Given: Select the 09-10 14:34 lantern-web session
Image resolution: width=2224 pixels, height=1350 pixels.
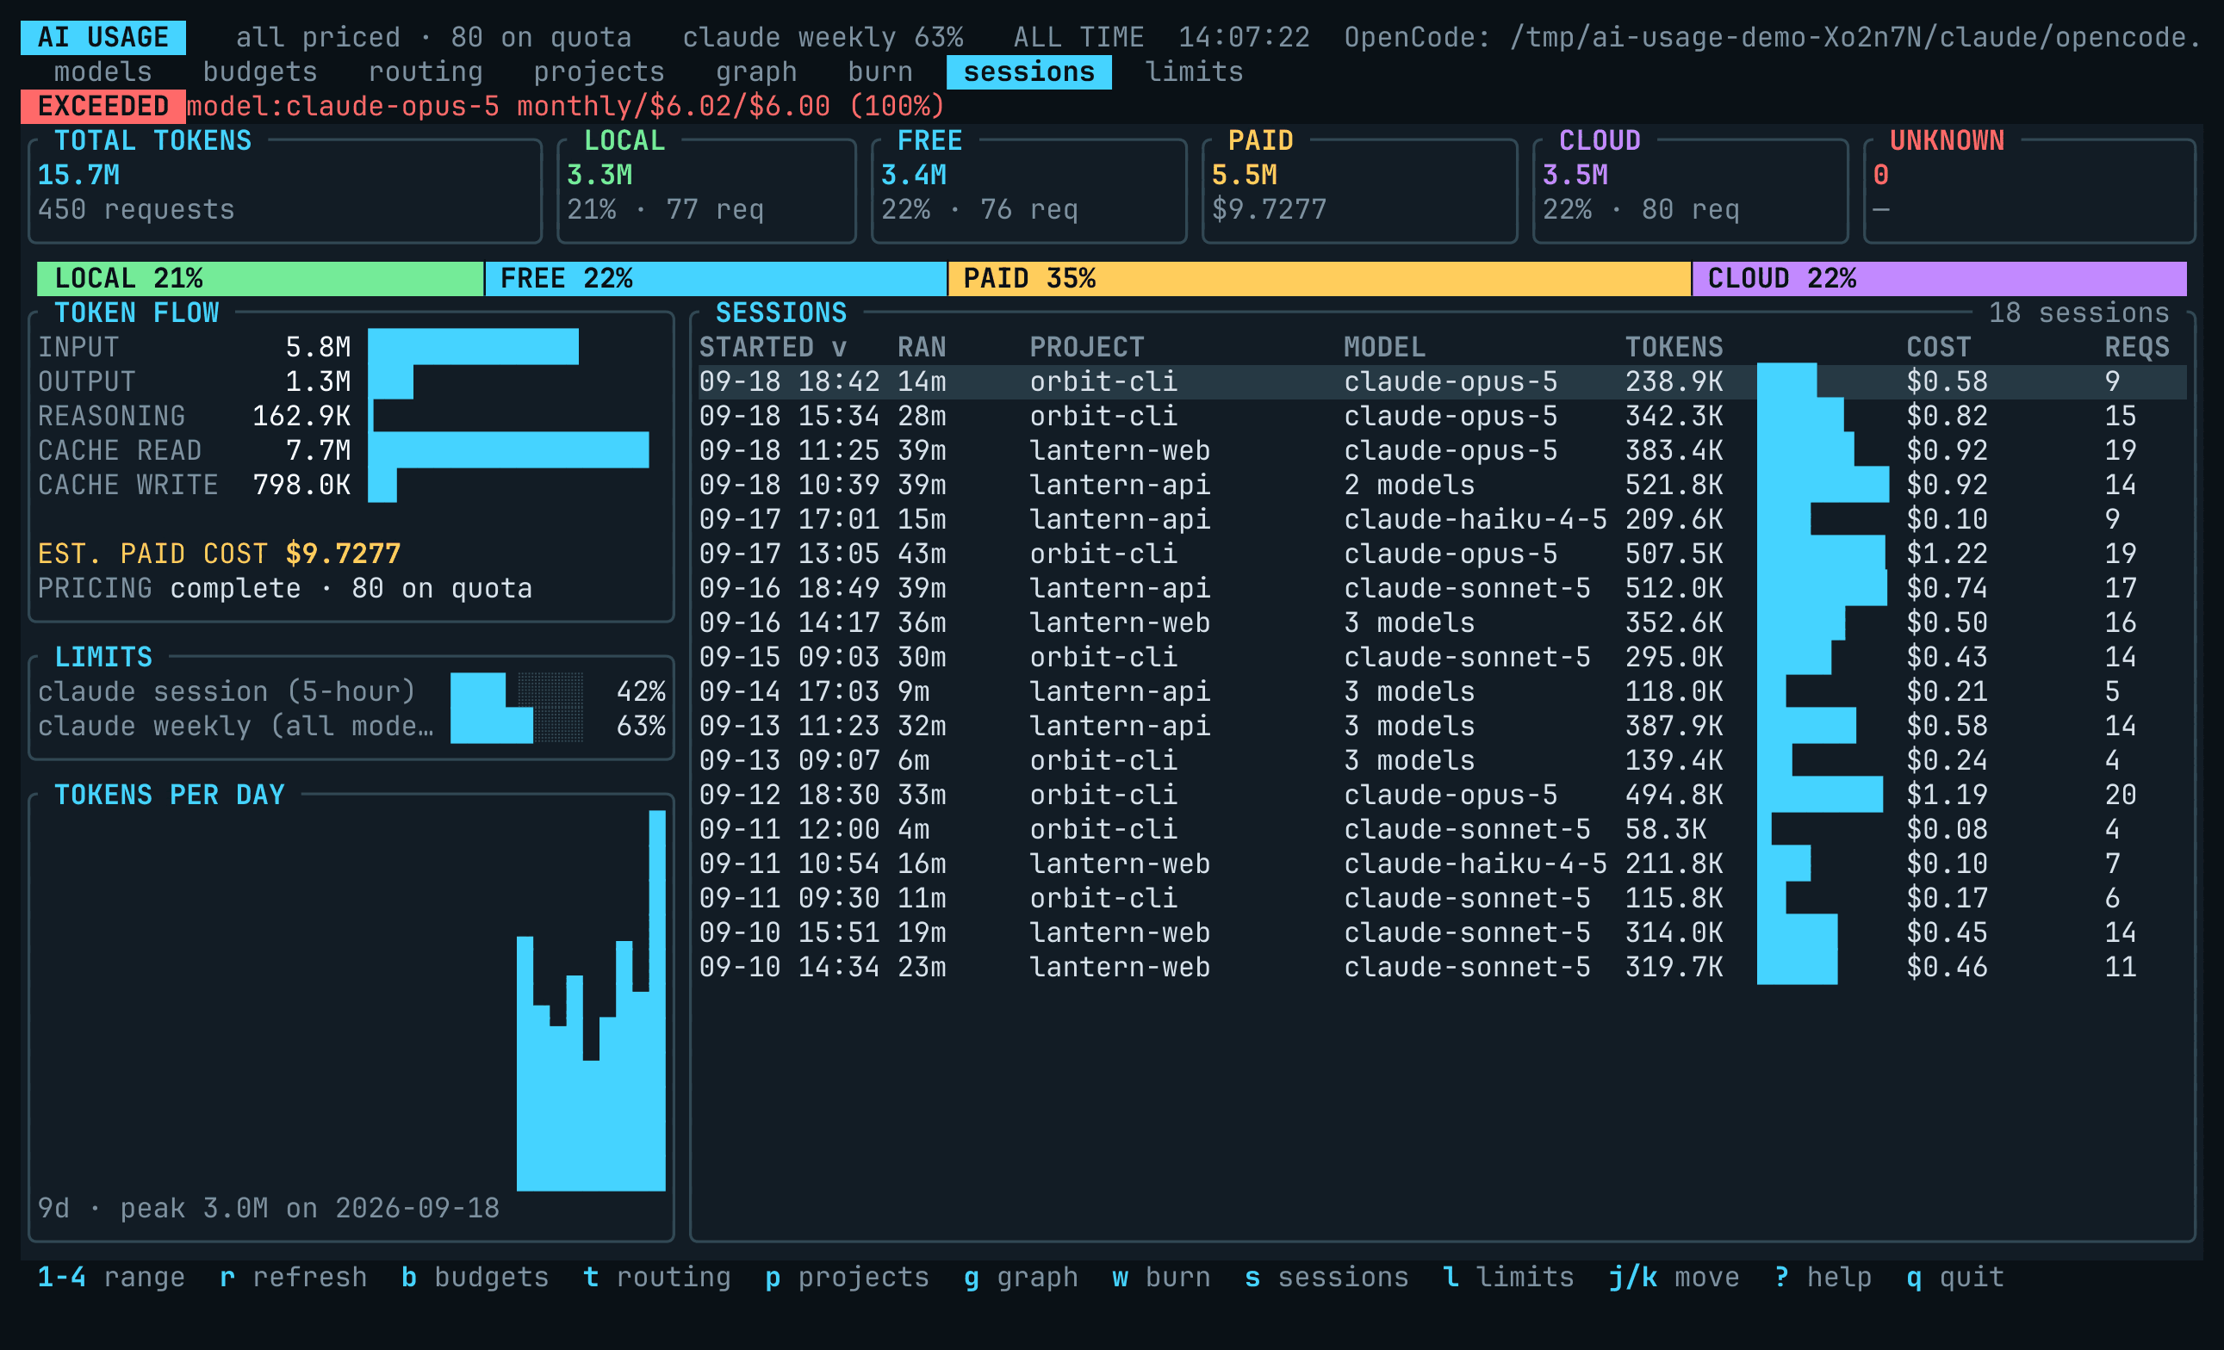Looking at the screenshot, I should (1443, 968).
